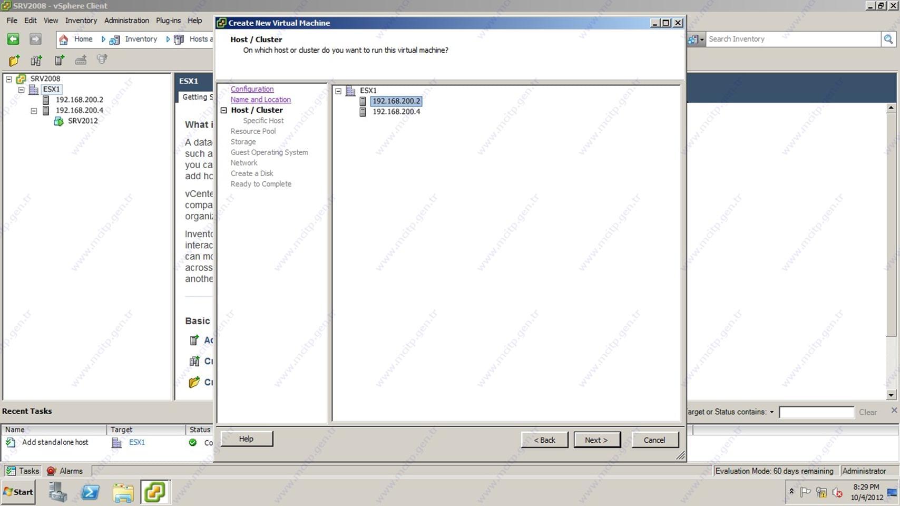The height and width of the screenshot is (506, 900).
Task: Go to Name and Location step link
Action: click(260, 100)
